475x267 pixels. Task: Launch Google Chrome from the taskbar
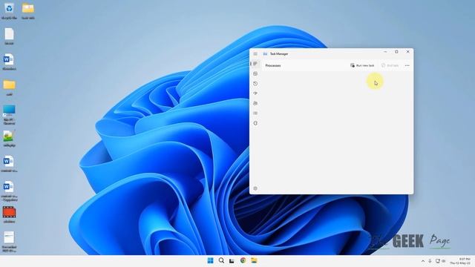point(243,260)
